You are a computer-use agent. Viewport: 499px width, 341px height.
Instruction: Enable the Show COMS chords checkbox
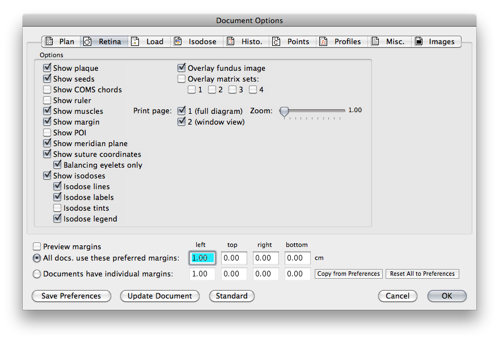(47, 89)
